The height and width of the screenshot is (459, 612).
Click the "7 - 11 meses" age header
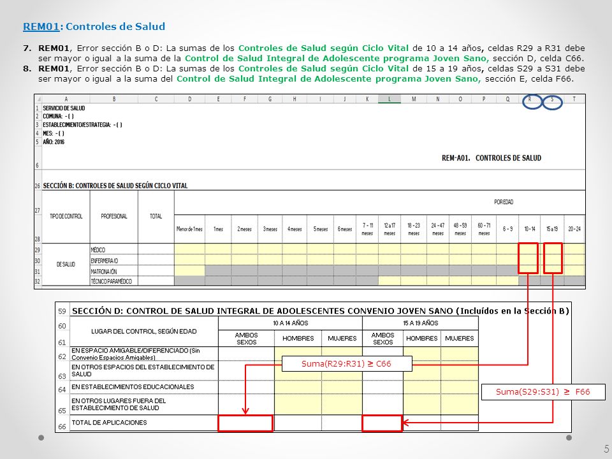pyautogui.click(x=367, y=229)
